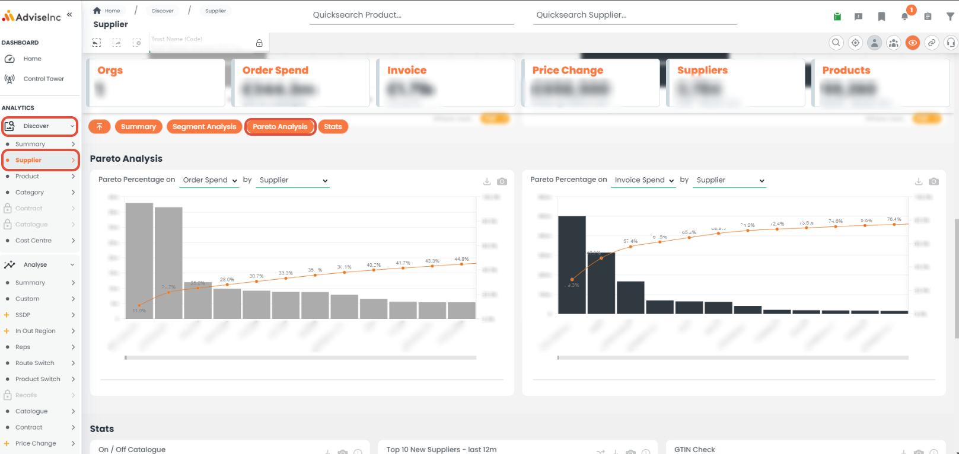Image resolution: width=959 pixels, height=454 pixels.
Task: Toggle the orange eye visibility button
Action: pyautogui.click(x=913, y=43)
